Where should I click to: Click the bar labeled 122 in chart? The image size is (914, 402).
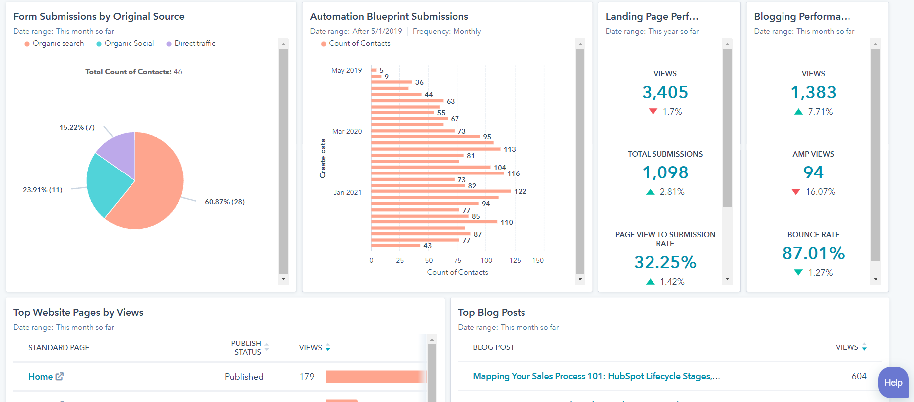click(441, 191)
